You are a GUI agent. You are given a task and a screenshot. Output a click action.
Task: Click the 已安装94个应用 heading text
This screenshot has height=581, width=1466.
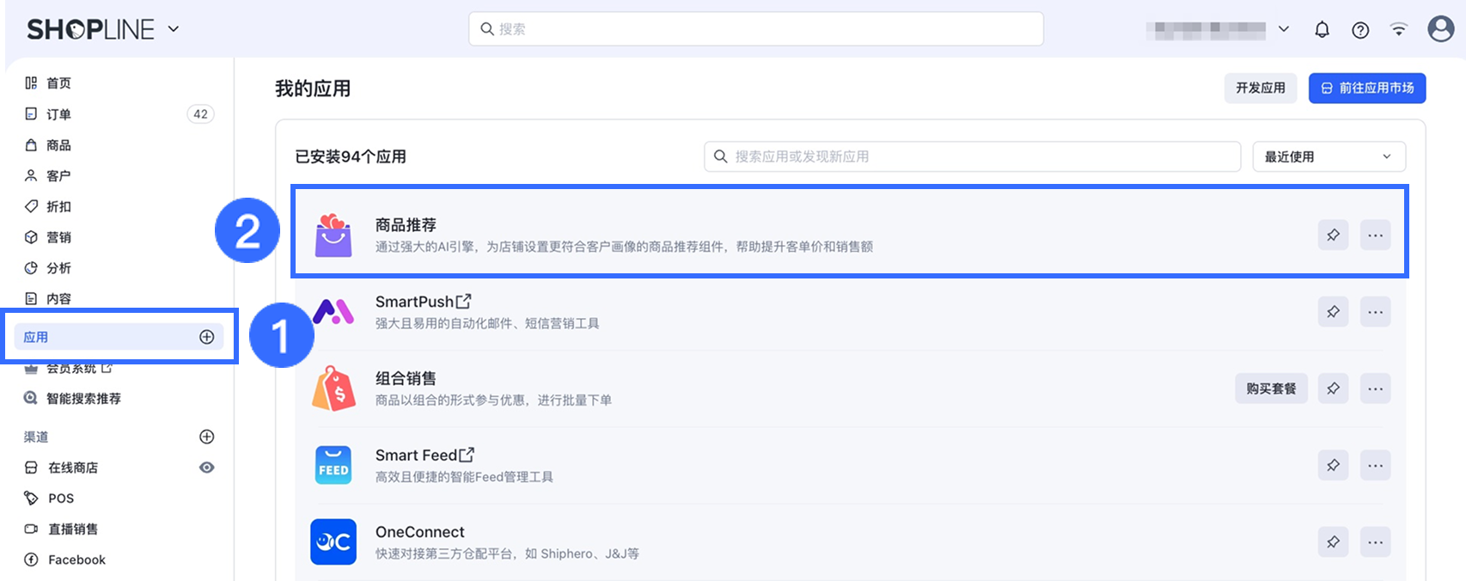pyautogui.click(x=351, y=156)
